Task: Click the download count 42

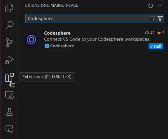Action: 150,33
